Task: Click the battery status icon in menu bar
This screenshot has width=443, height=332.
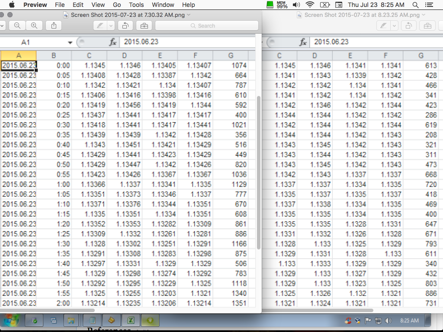Action: coord(324,5)
